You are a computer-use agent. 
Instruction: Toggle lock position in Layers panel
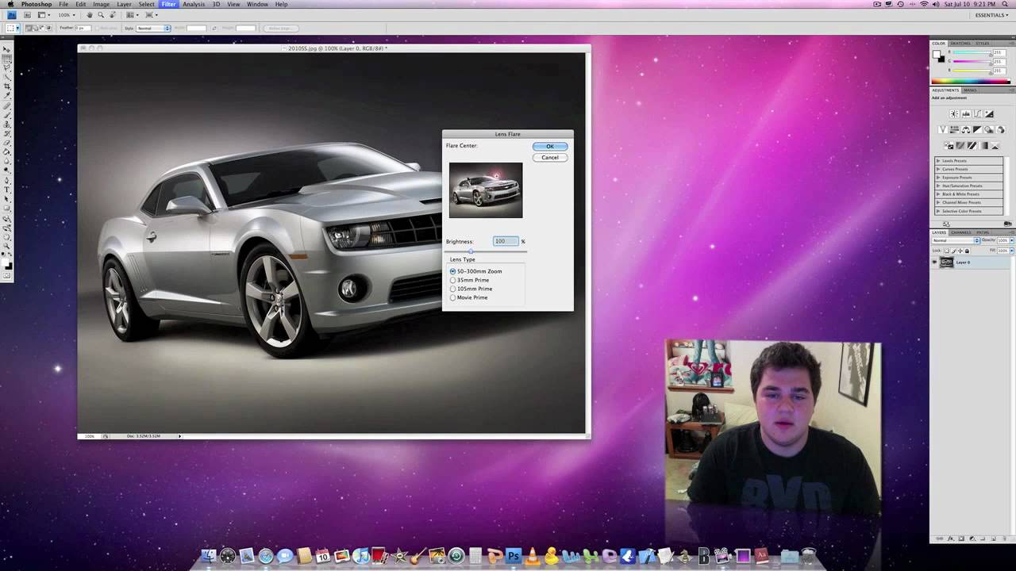point(960,251)
